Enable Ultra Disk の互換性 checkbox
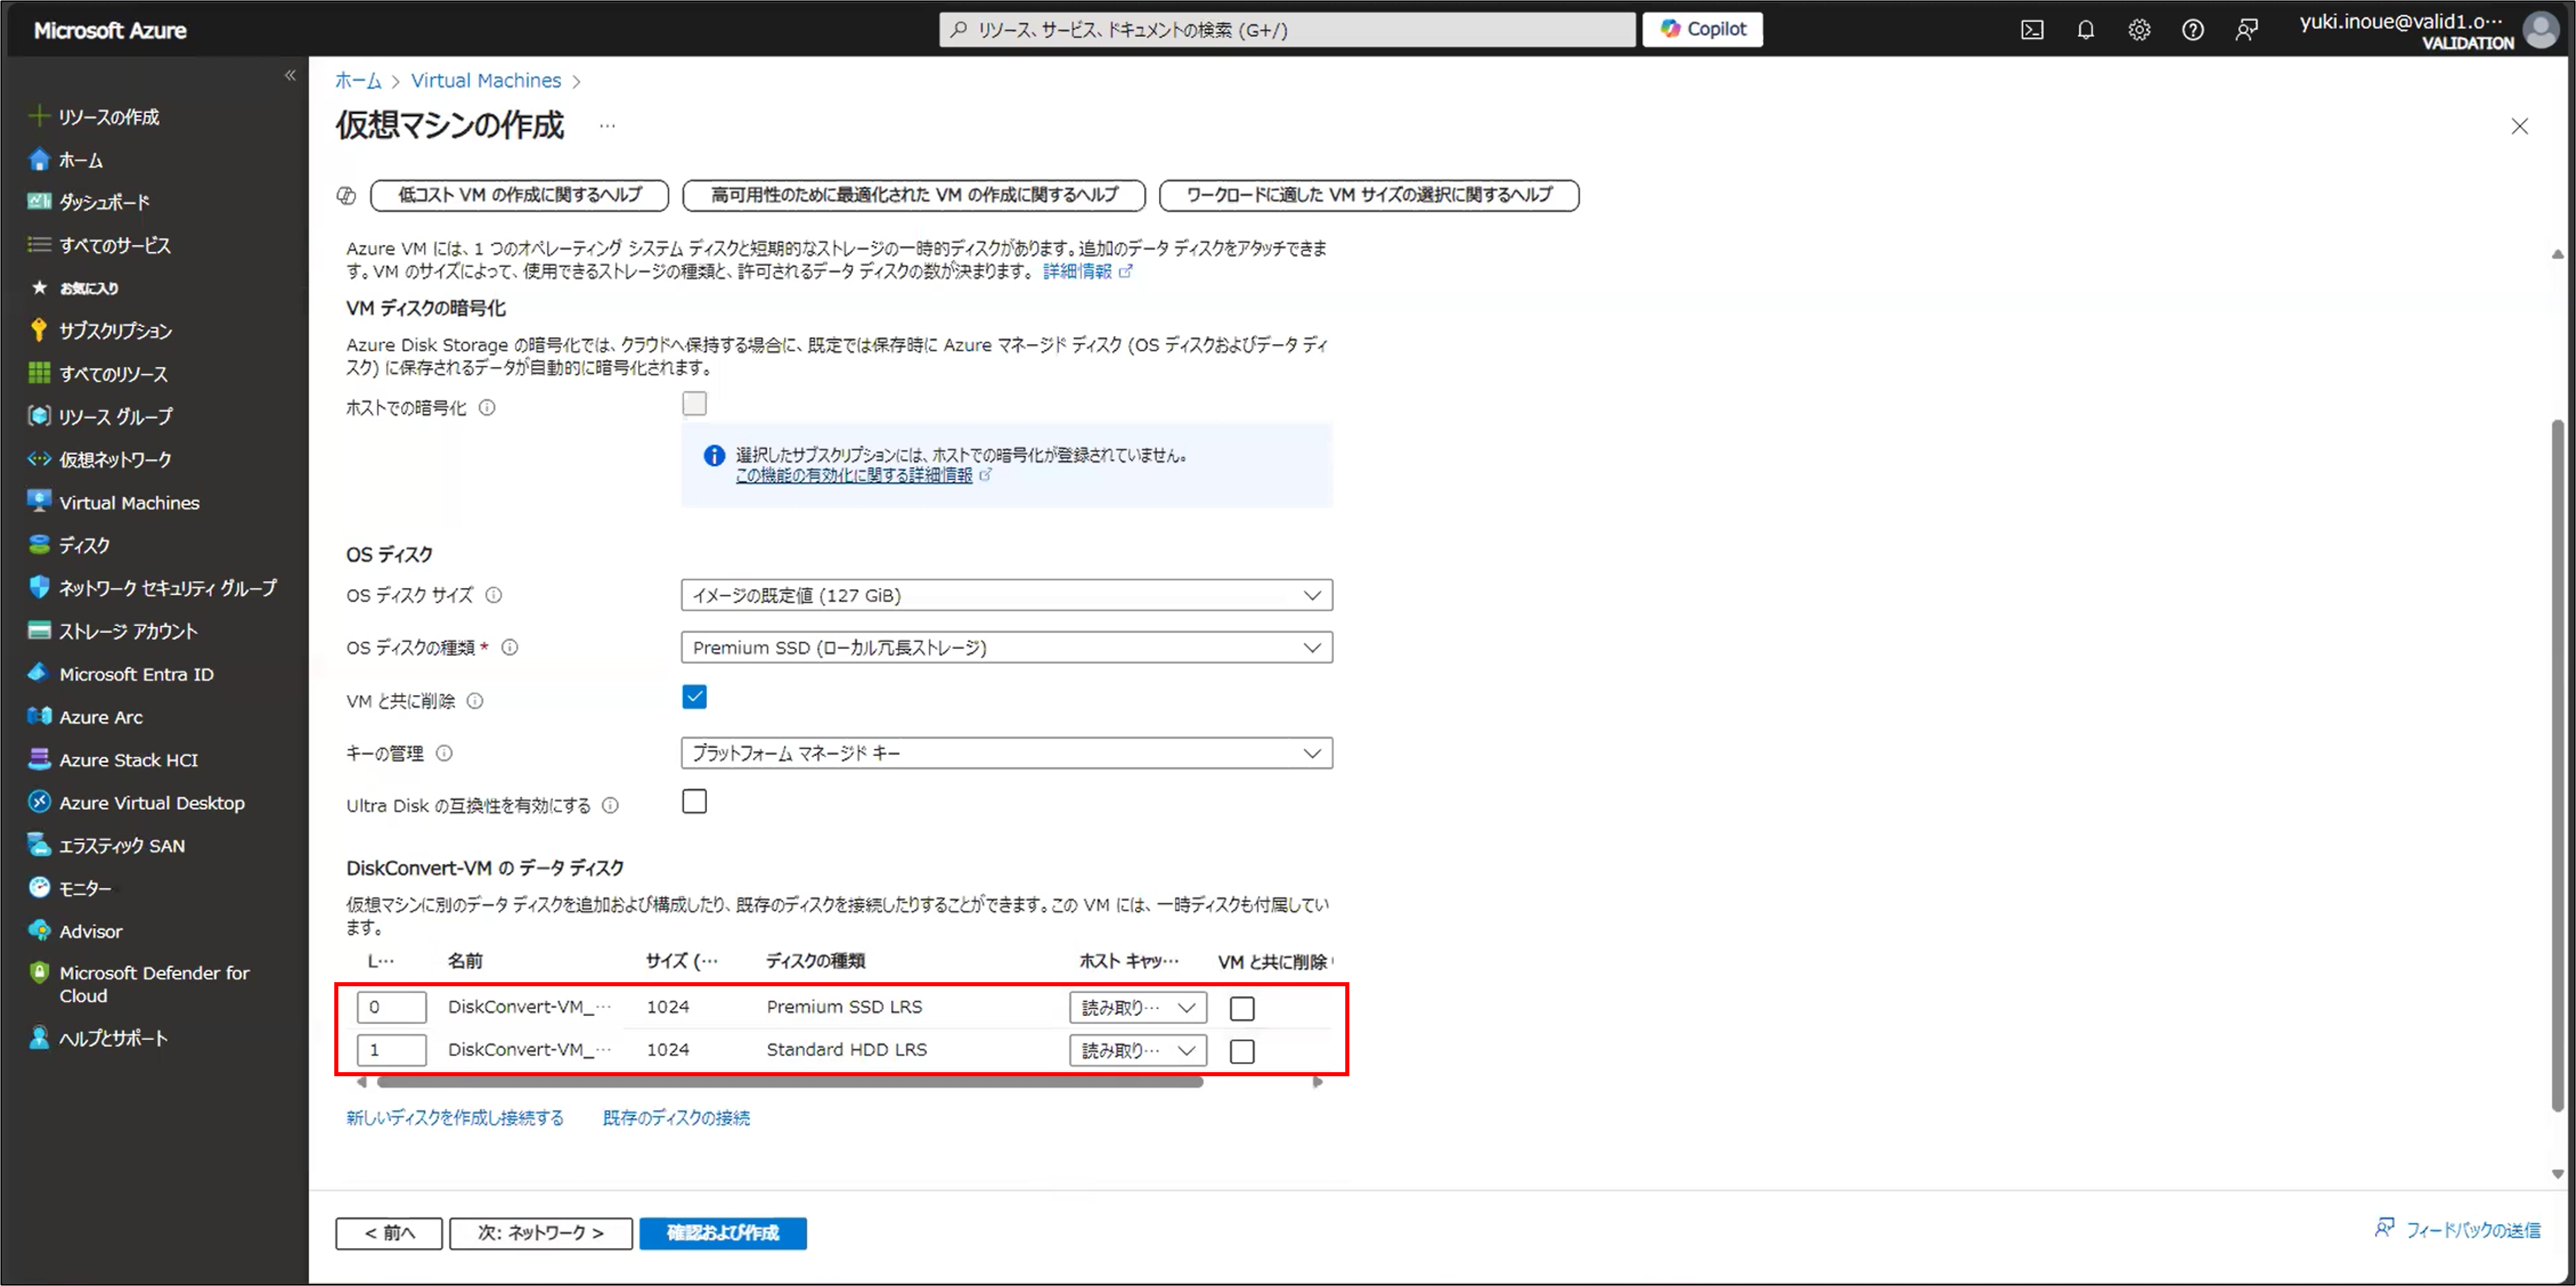Image resolution: width=2576 pixels, height=1286 pixels. pos(694,801)
